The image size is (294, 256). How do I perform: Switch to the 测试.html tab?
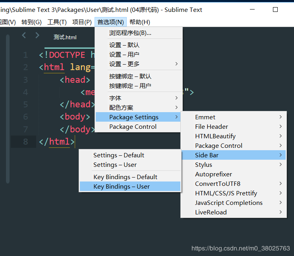[65, 37]
